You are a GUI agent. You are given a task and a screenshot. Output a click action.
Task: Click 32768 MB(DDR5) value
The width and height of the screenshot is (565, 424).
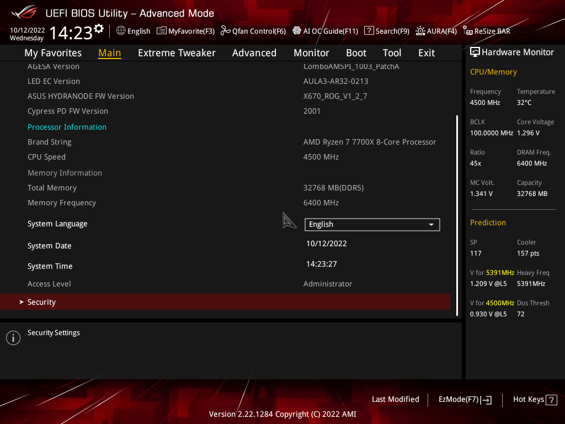pos(334,188)
